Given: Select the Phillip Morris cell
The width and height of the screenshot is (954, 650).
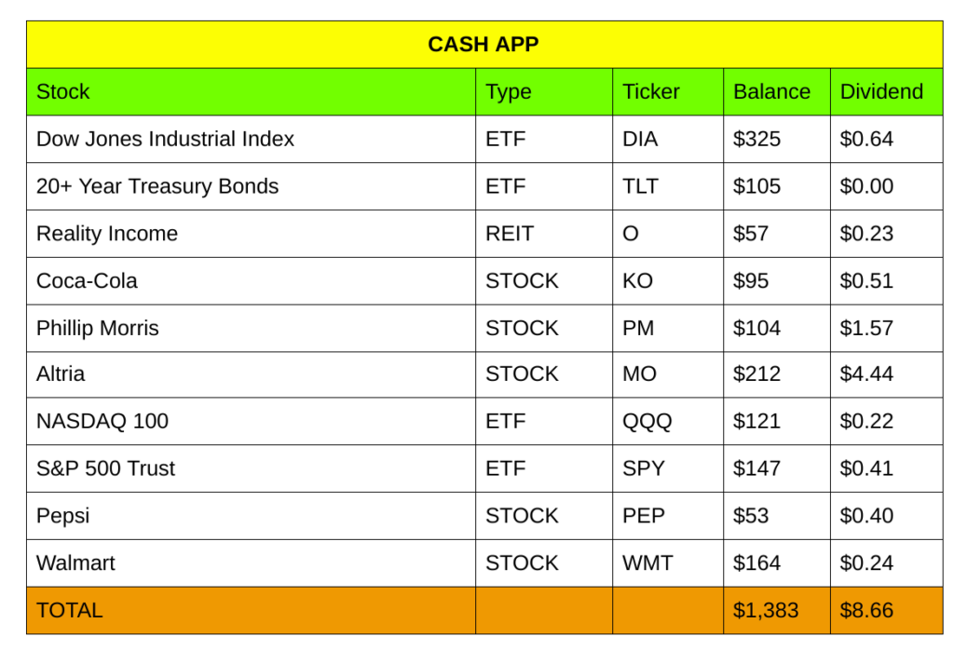Looking at the screenshot, I should tap(98, 329).
